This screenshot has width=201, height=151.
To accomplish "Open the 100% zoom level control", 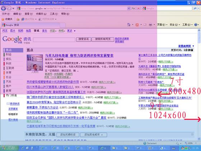I will coord(191,143).
